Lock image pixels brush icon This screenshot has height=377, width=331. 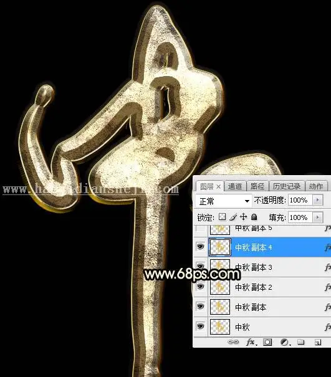point(233,217)
